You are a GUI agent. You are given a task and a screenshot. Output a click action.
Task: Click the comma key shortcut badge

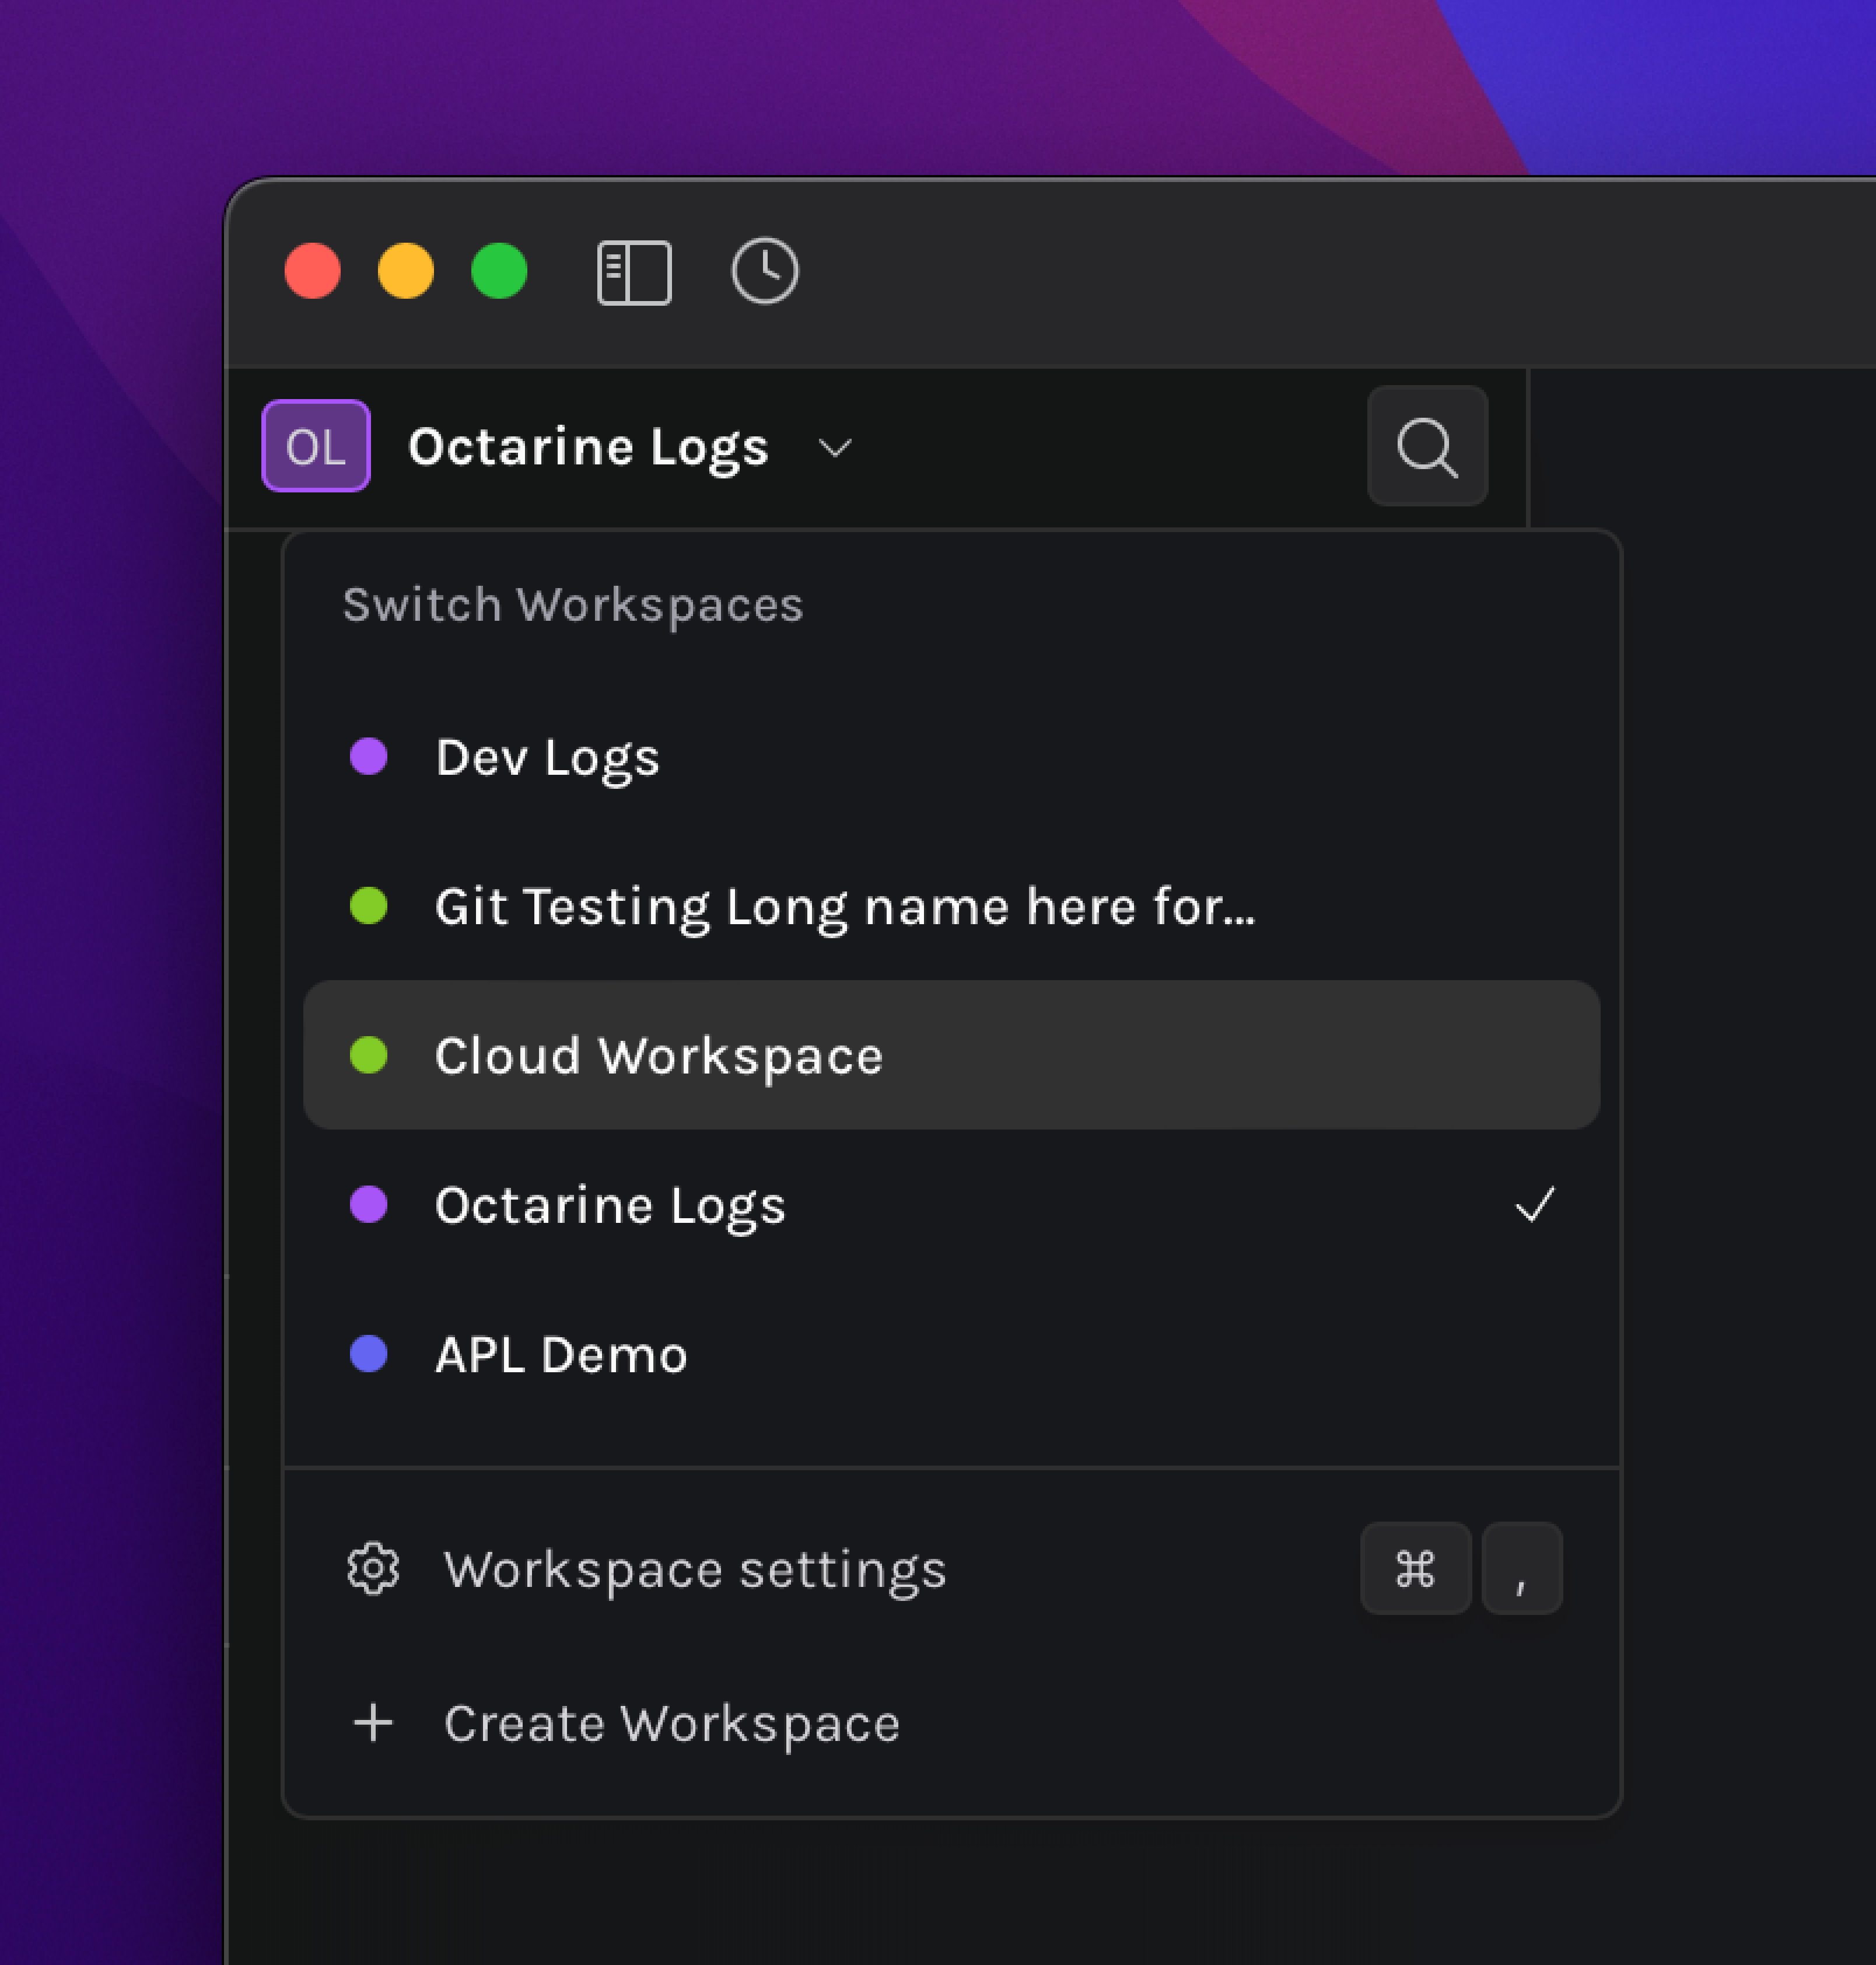coord(1521,1568)
